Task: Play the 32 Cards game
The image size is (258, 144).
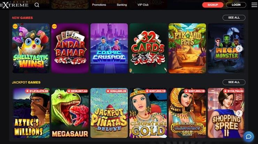Action: [x=148, y=48]
